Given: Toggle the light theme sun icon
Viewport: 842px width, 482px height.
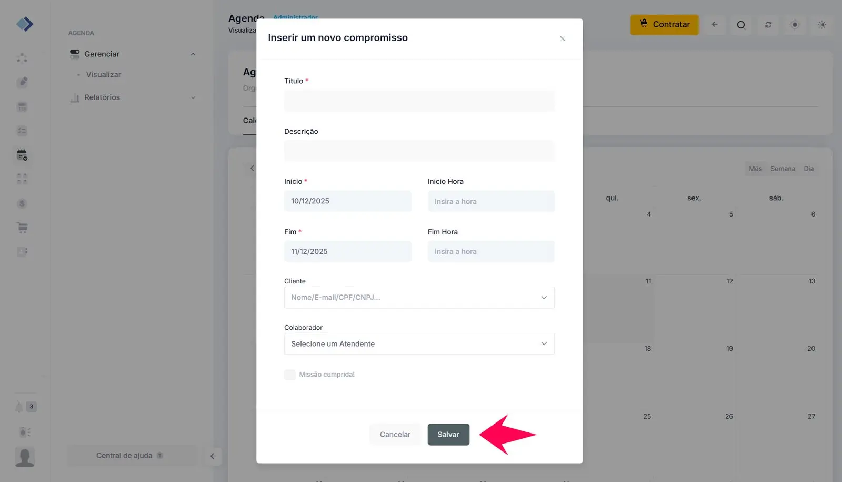Looking at the screenshot, I should tap(821, 25).
